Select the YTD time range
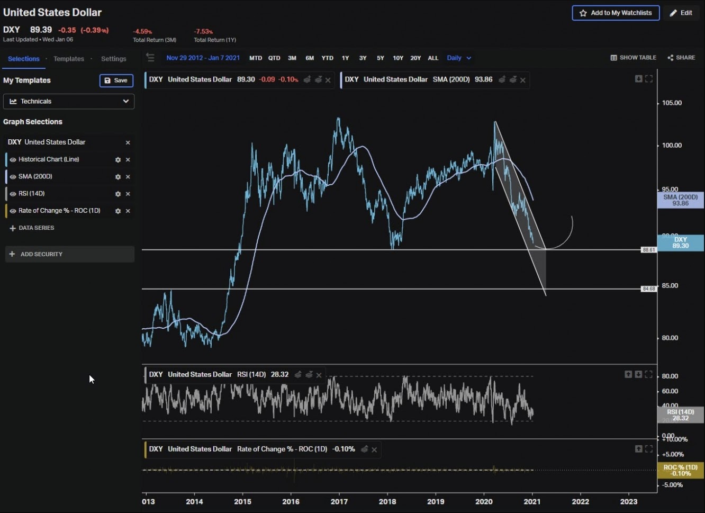This screenshot has width=705, height=513. coord(328,58)
